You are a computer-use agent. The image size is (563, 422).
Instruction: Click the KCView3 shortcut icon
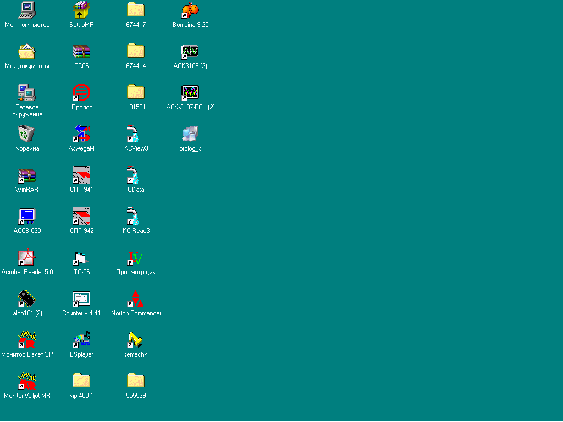coord(136,134)
